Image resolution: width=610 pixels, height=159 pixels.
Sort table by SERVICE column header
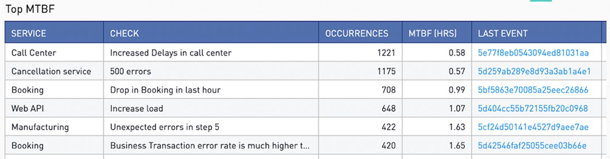click(x=29, y=34)
